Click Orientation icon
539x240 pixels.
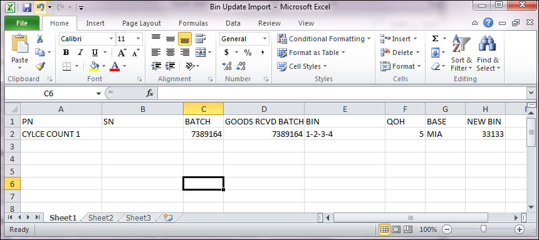pos(190,66)
